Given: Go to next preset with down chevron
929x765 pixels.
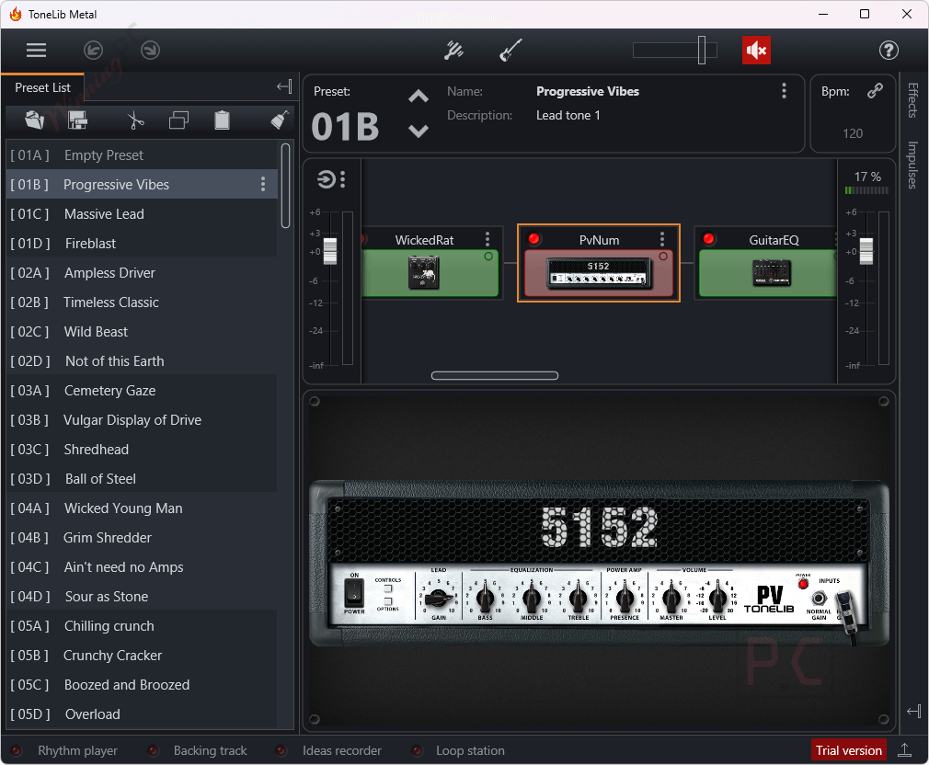Looking at the screenshot, I should point(419,131).
